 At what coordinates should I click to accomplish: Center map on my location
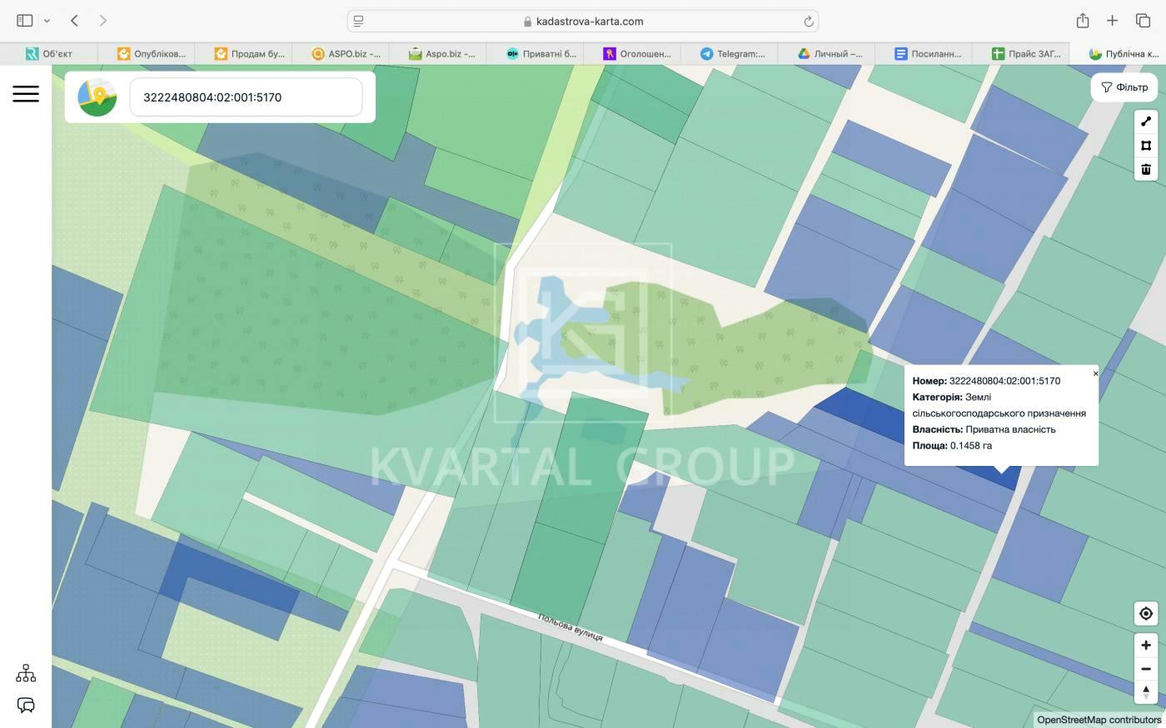pyautogui.click(x=1146, y=614)
